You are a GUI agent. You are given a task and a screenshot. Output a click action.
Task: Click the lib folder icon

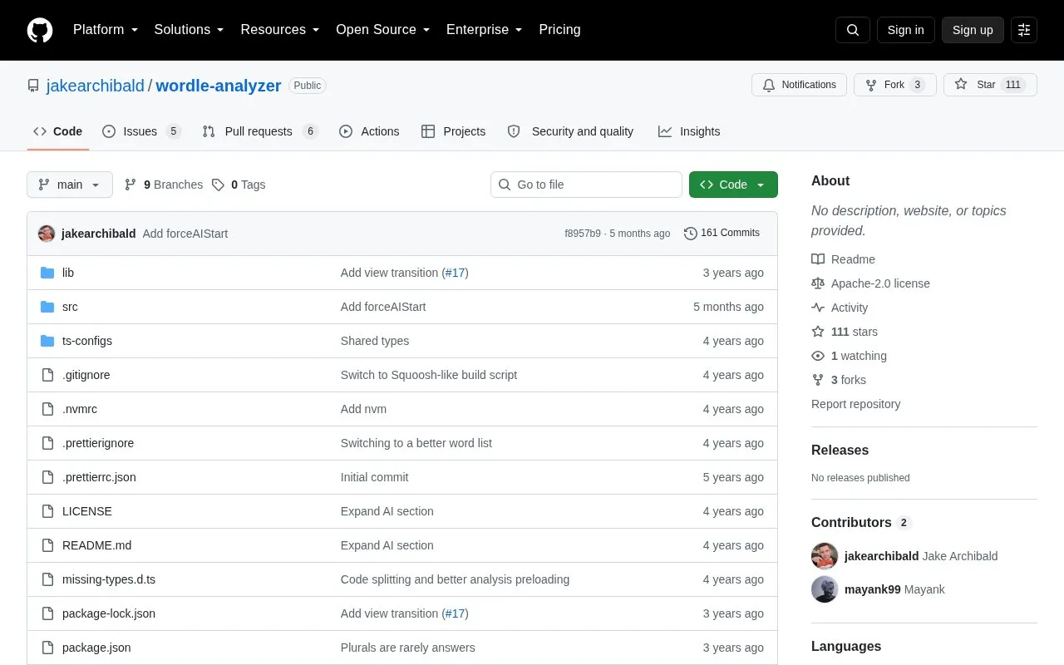[47, 273]
